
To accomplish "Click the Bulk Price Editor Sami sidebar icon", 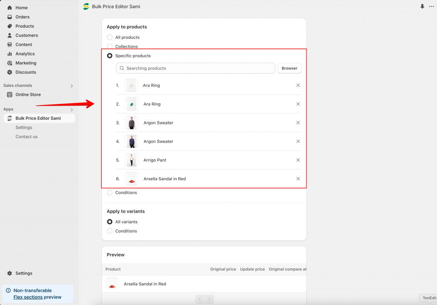I will coord(9,118).
